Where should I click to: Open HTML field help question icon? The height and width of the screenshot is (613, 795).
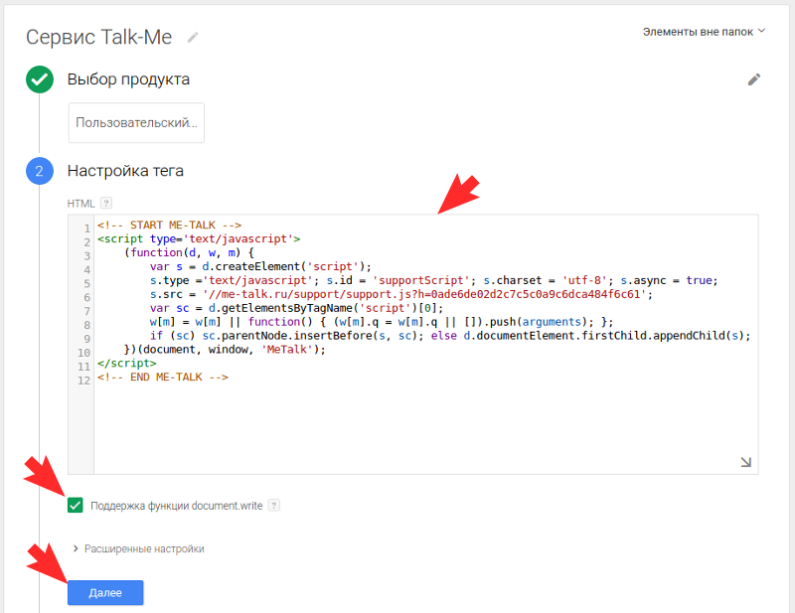tap(106, 203)
